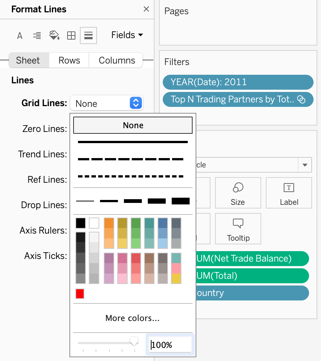Click the Borders format icon

[x=71, y=36]
